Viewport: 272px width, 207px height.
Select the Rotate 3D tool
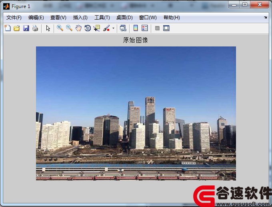(x=88, y=28)
